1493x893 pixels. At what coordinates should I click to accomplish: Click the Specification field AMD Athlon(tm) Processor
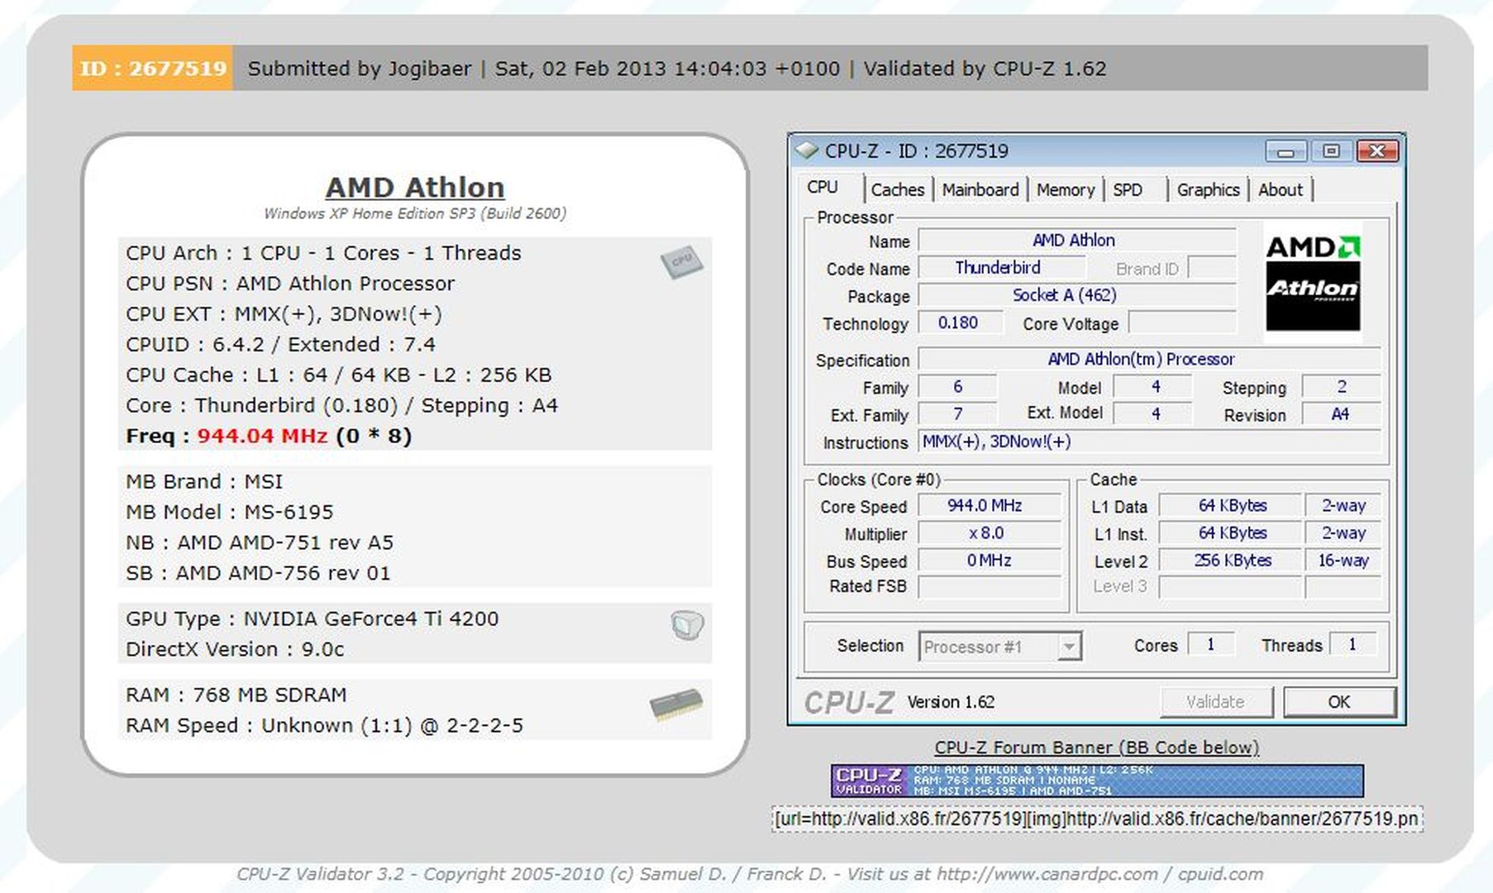tap(1148, 359)
